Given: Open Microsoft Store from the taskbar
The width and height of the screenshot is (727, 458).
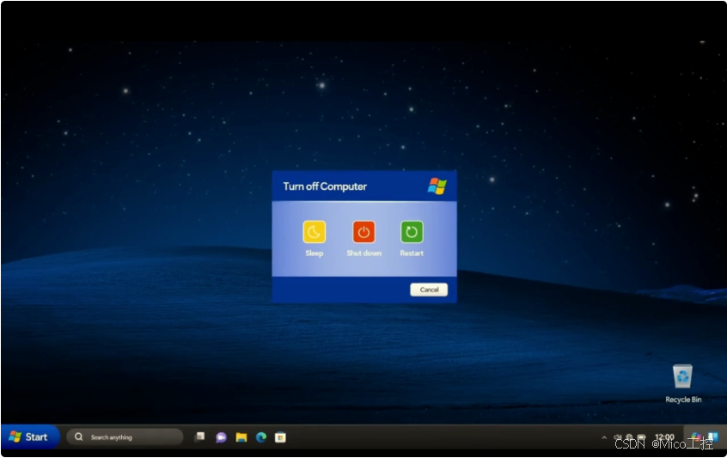Looking at the screenshot, I should 280,437.
